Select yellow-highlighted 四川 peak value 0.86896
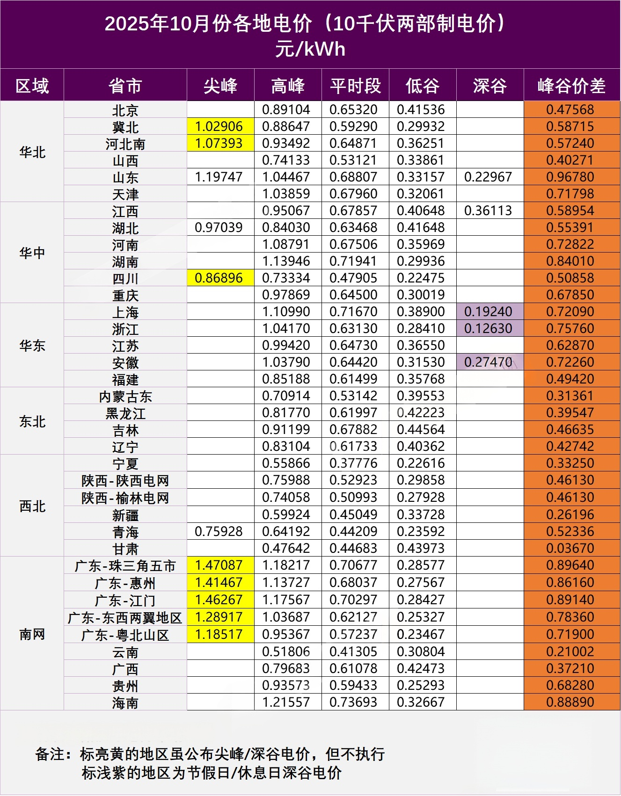The height and width of the screenshot is (796, 621). pyautogui.click(x=219, y=278)
